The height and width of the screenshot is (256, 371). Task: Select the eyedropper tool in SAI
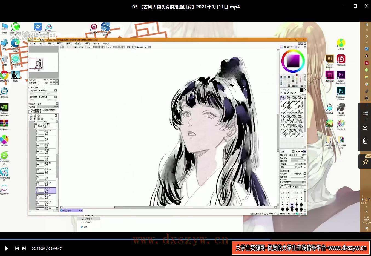[x=295, y=93]
